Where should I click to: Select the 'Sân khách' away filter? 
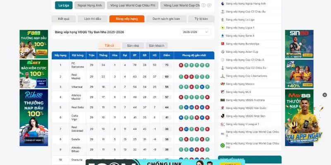pyautogui.click(x=156, y=45)
